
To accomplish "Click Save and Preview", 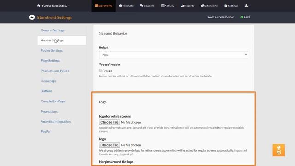I will pyautogui.click(x=220, y=17).
